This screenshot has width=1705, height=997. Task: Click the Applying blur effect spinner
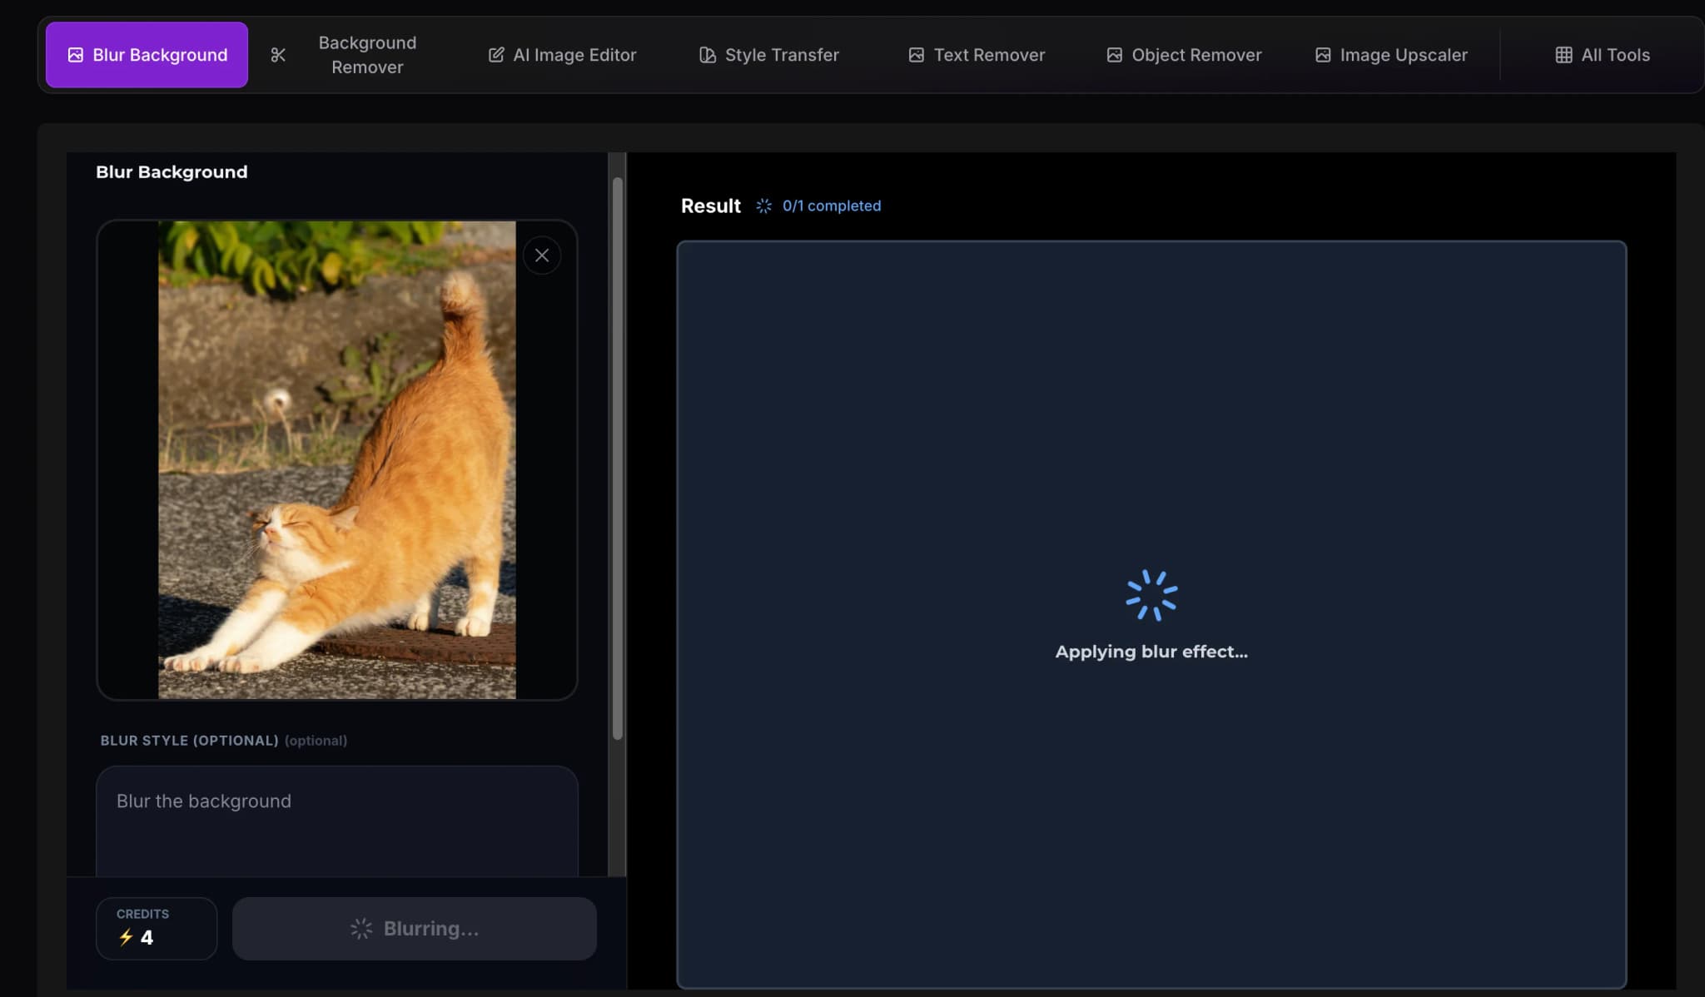[x=1151, y=595]
